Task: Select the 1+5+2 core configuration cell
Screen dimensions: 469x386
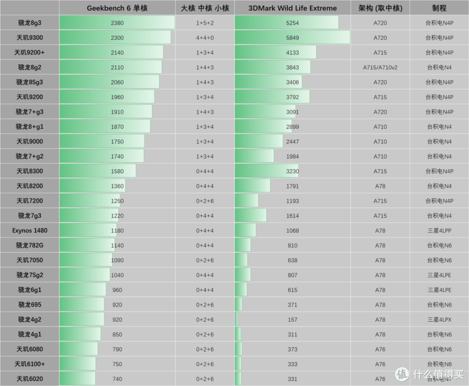Action: tap(205, 23)
